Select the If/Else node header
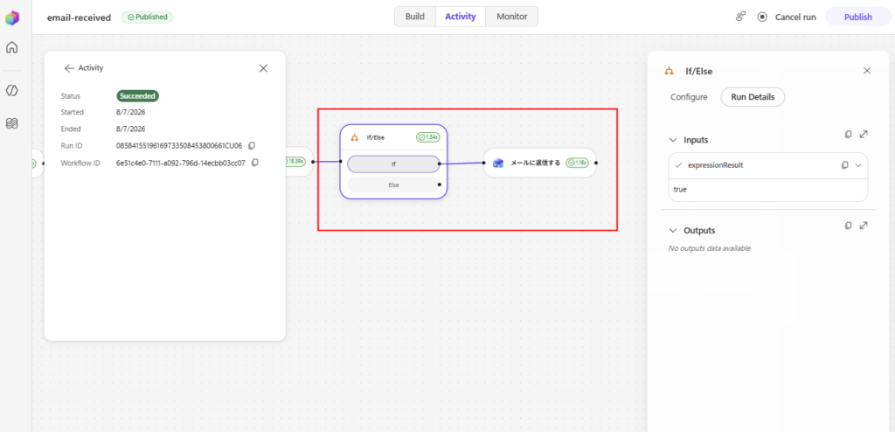This screenshot has width=895, height=432. [393, 137]
